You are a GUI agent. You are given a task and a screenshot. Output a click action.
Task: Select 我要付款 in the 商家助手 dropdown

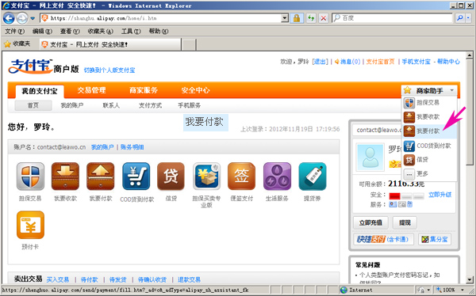429,131
